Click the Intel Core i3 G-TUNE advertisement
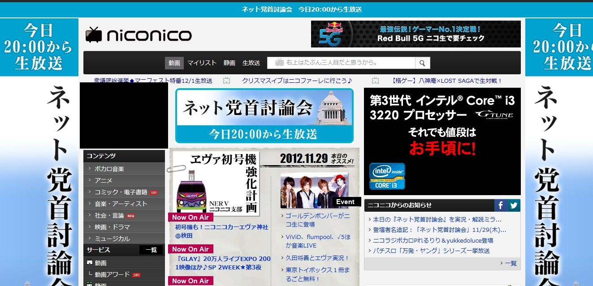Viewport: 593px width, 286px height. [x=442, y=141]
